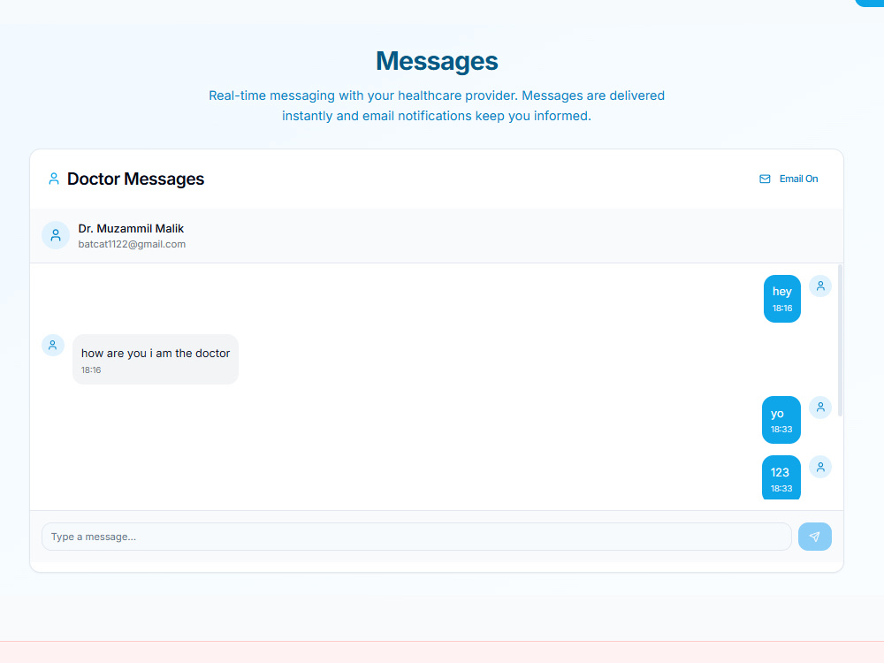Click the avatar beside the 'hey' message
This screenshot has height=663, width=884.
pos(820,286)
